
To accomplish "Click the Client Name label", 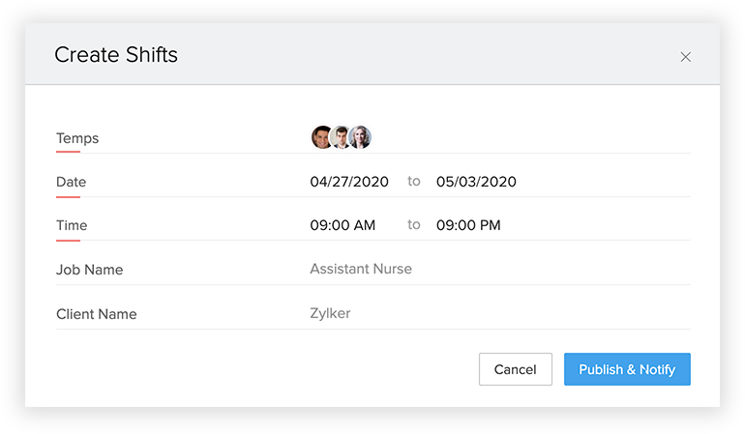I will coord(96,314).
